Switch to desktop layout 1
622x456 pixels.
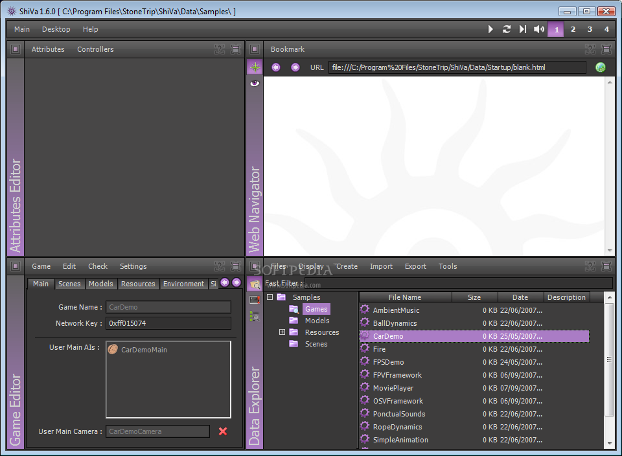tap(556, 29)
